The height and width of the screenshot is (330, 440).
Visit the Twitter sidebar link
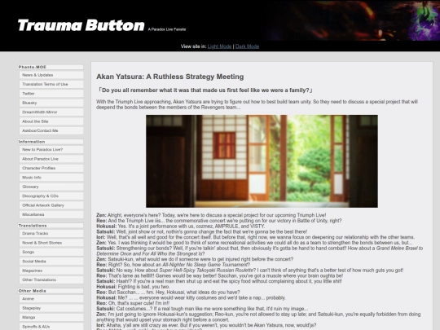coord(51,94)
